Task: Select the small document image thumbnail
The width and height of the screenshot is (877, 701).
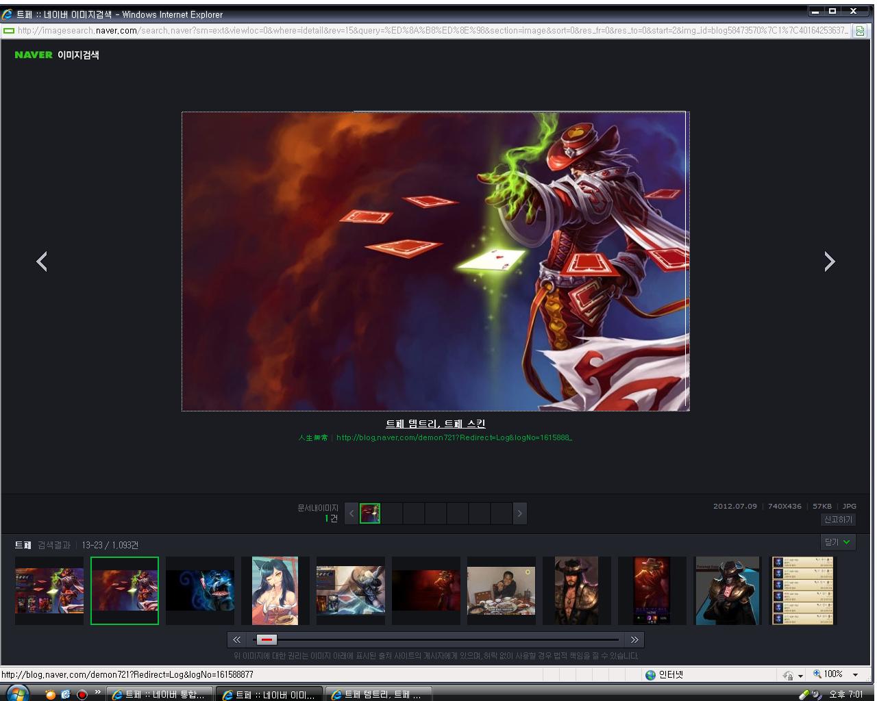Action: pyautogui.click(x=370, y=513)
